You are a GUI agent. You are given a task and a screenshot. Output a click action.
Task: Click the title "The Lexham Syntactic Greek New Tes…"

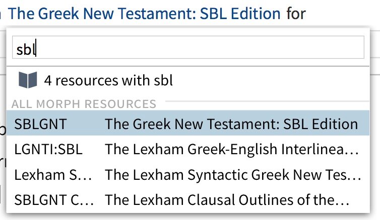point(233,175)
